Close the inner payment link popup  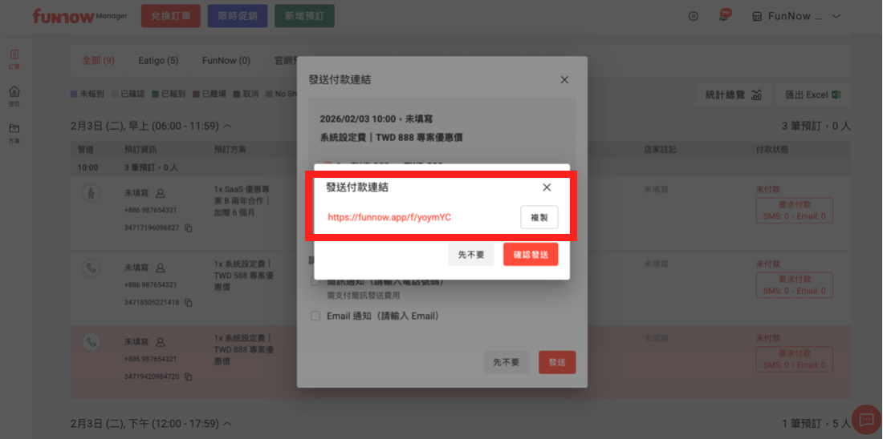tap(547, 187)
